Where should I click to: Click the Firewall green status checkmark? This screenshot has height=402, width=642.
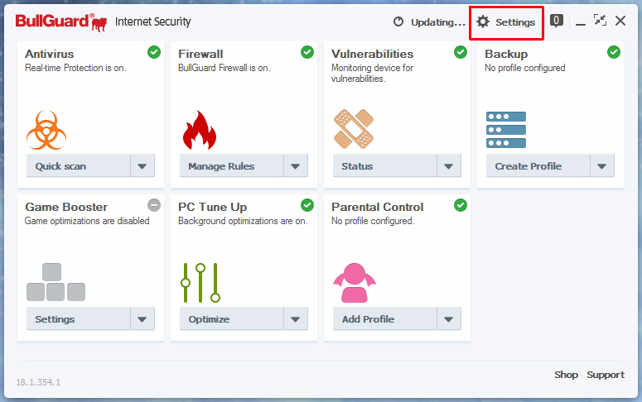307,52
